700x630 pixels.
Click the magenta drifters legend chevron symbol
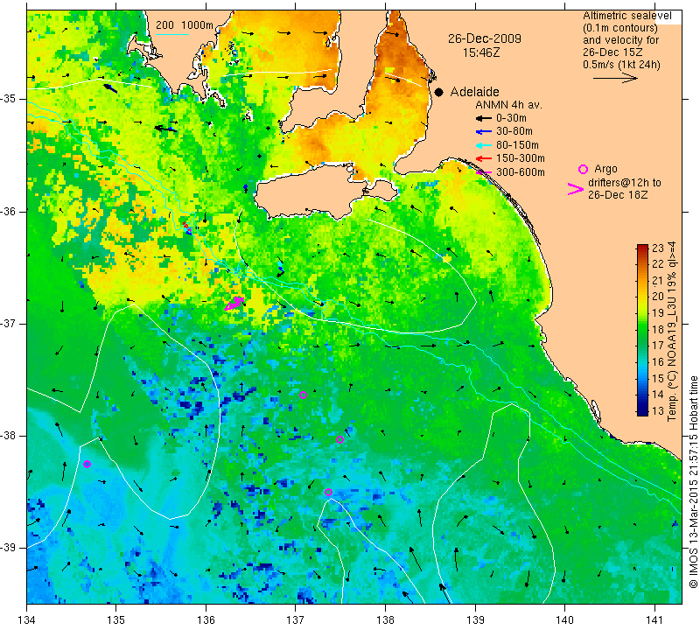[x=576, y=189]
